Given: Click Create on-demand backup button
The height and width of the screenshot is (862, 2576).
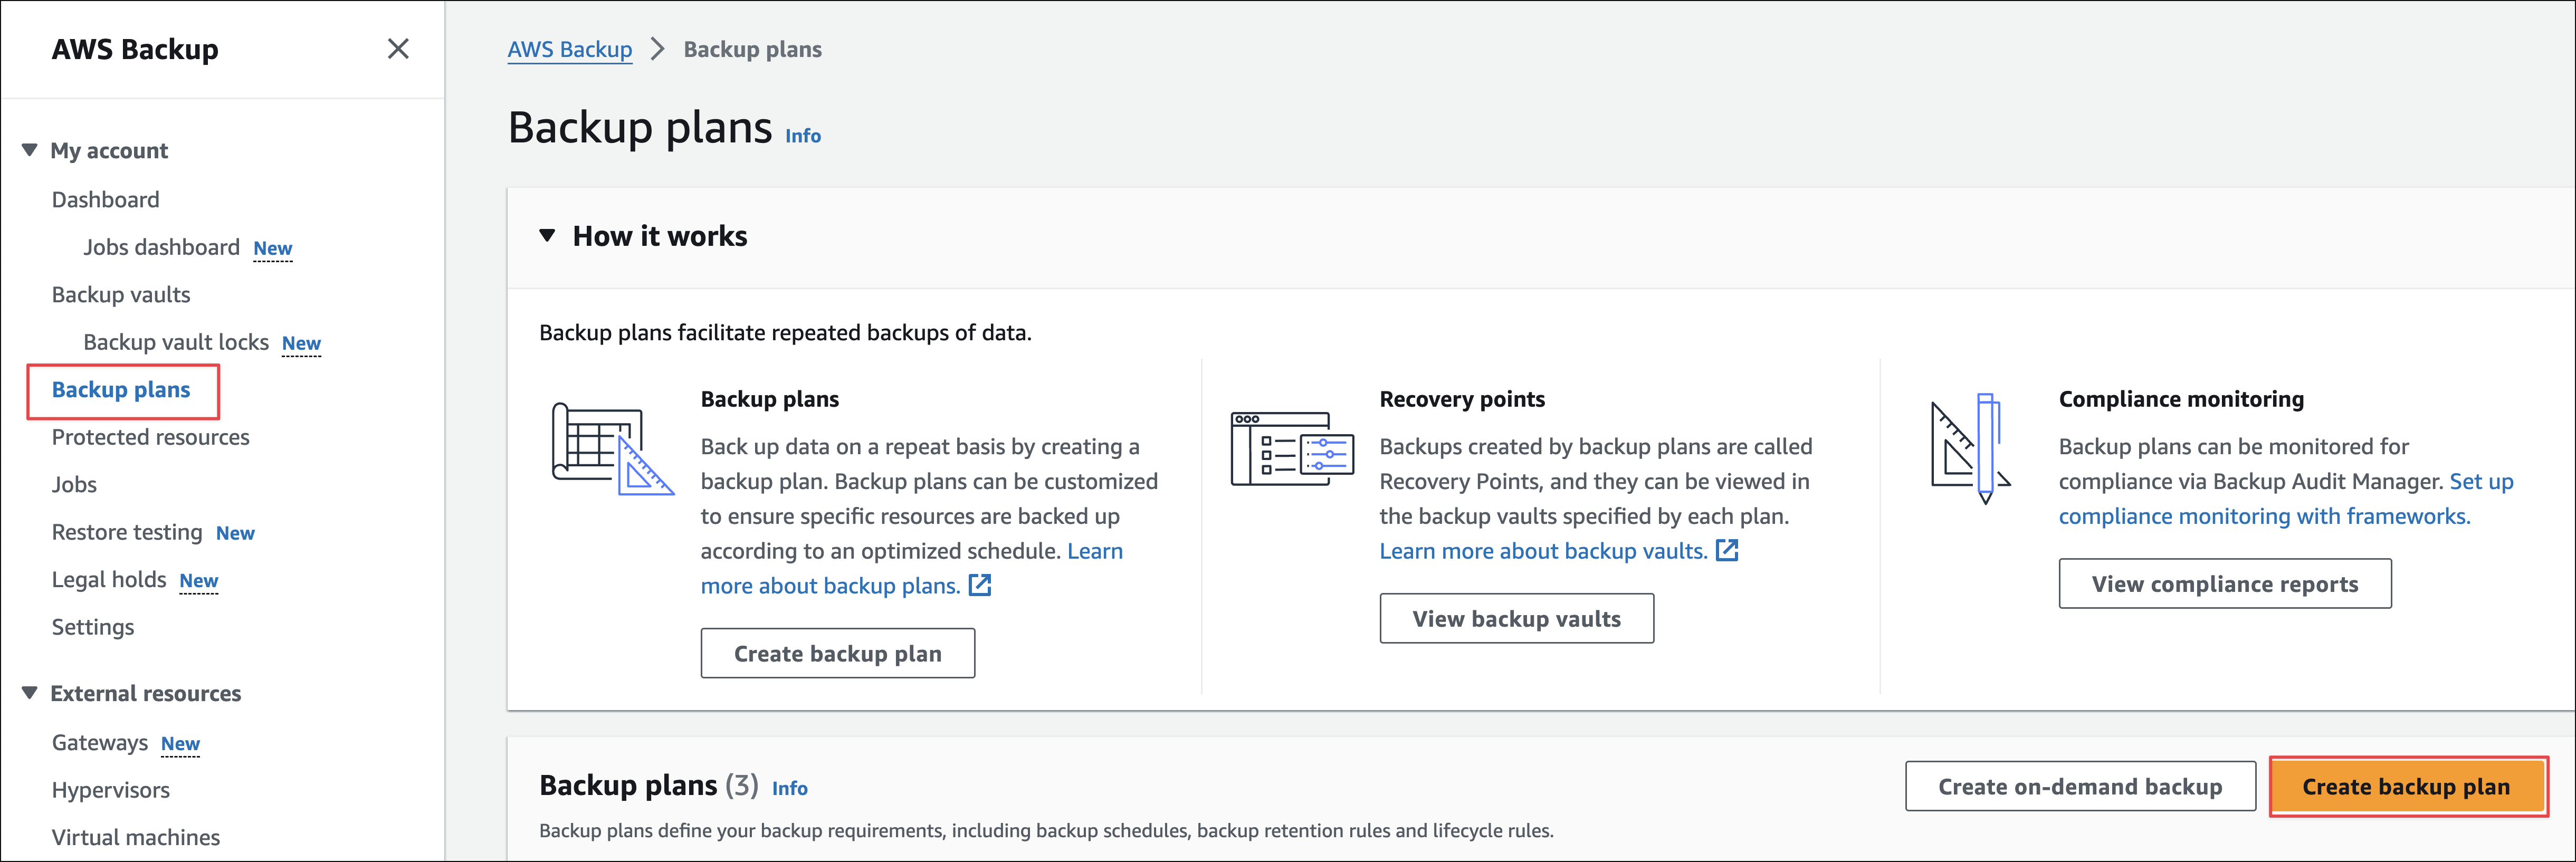Looking at the screenshot, I should click(x=2079, y=787).
